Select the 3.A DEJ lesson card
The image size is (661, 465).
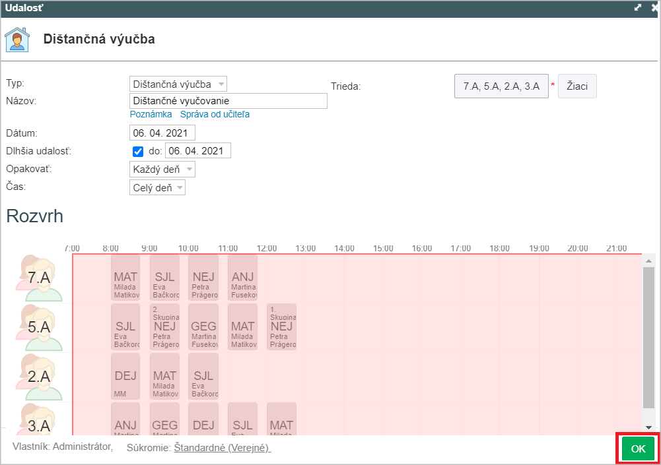coord(203,419)
